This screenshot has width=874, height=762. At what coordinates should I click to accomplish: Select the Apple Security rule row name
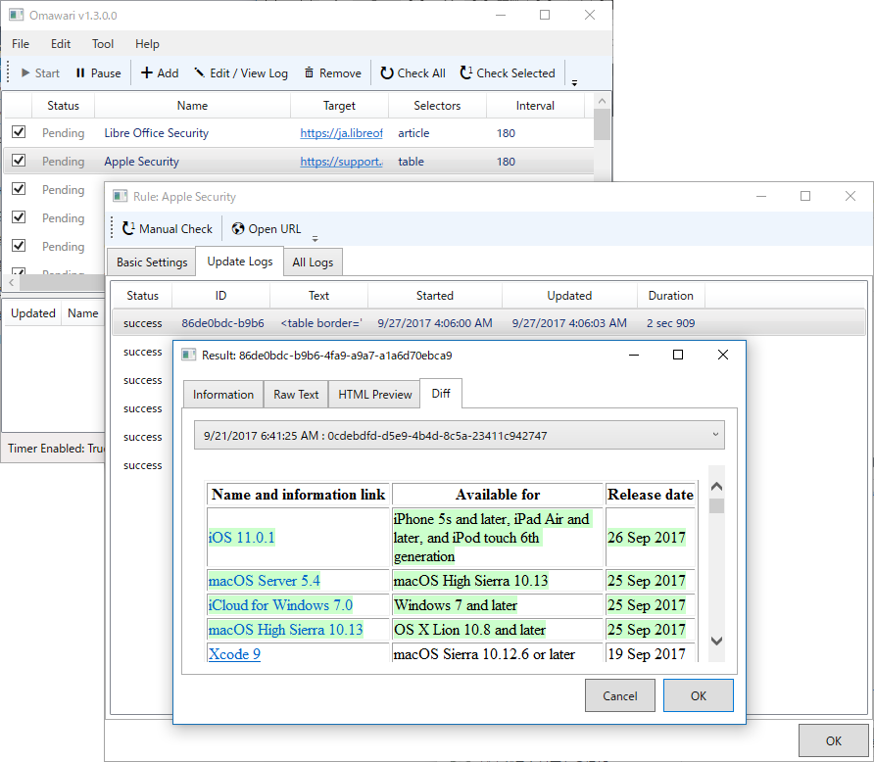click(141, 162)
